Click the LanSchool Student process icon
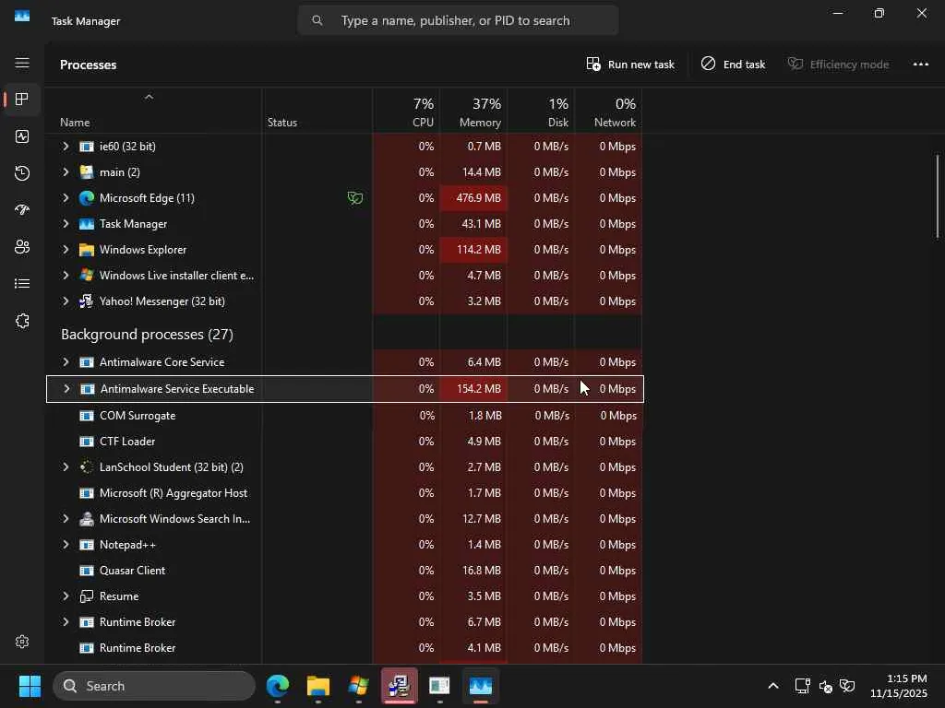The height and width of the screenshot is (708, 945). (x=87, y=467)
